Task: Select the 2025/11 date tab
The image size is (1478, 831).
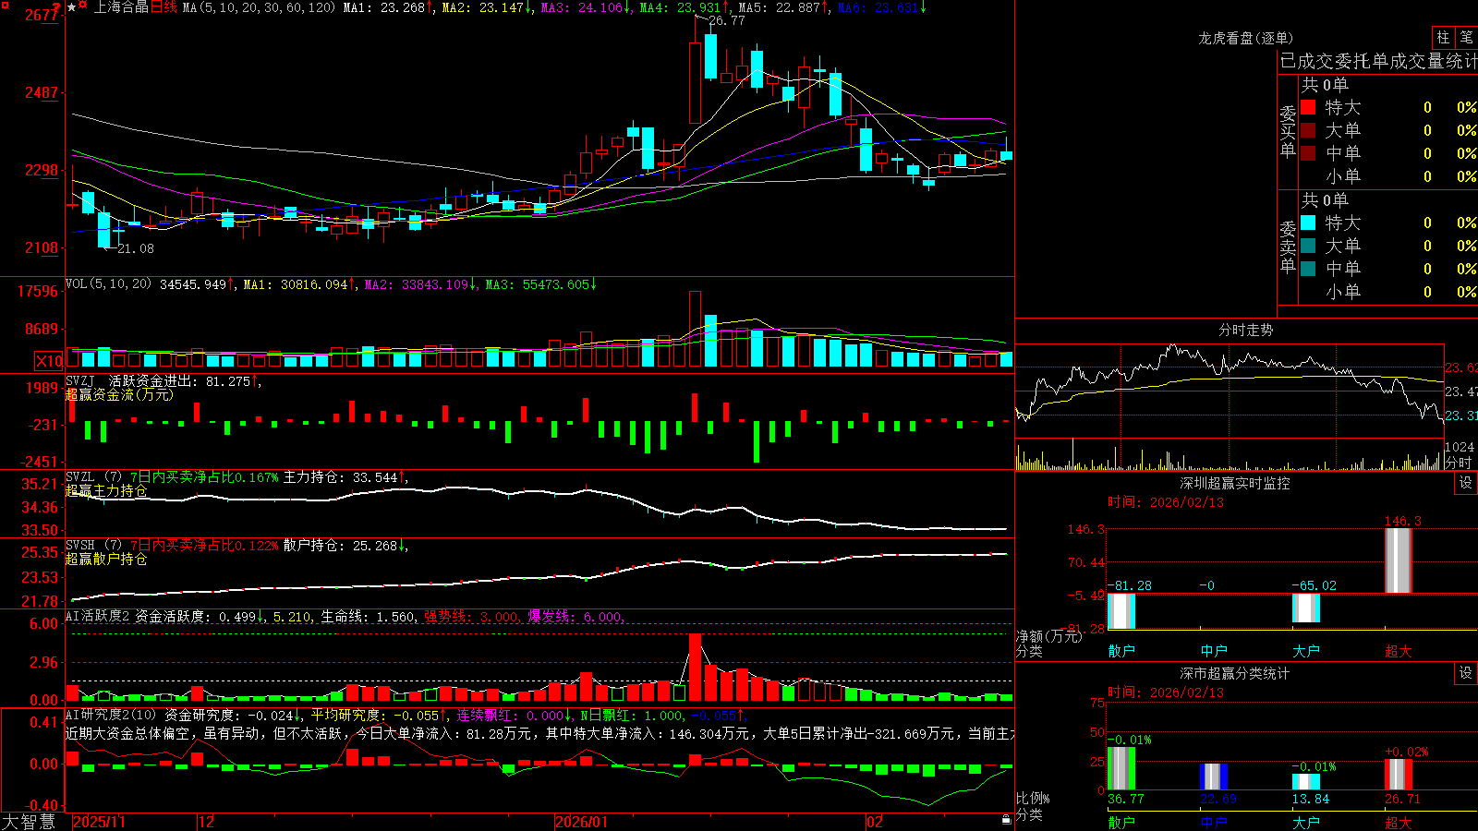Action: [x=99, y=822]
